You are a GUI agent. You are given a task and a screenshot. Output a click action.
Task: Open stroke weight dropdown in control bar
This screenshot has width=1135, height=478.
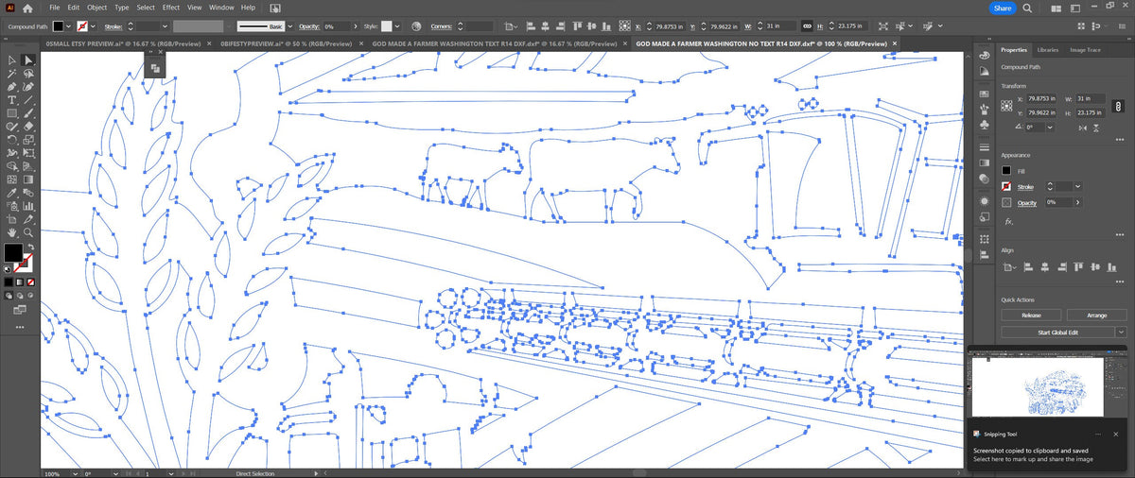(165, 26)
